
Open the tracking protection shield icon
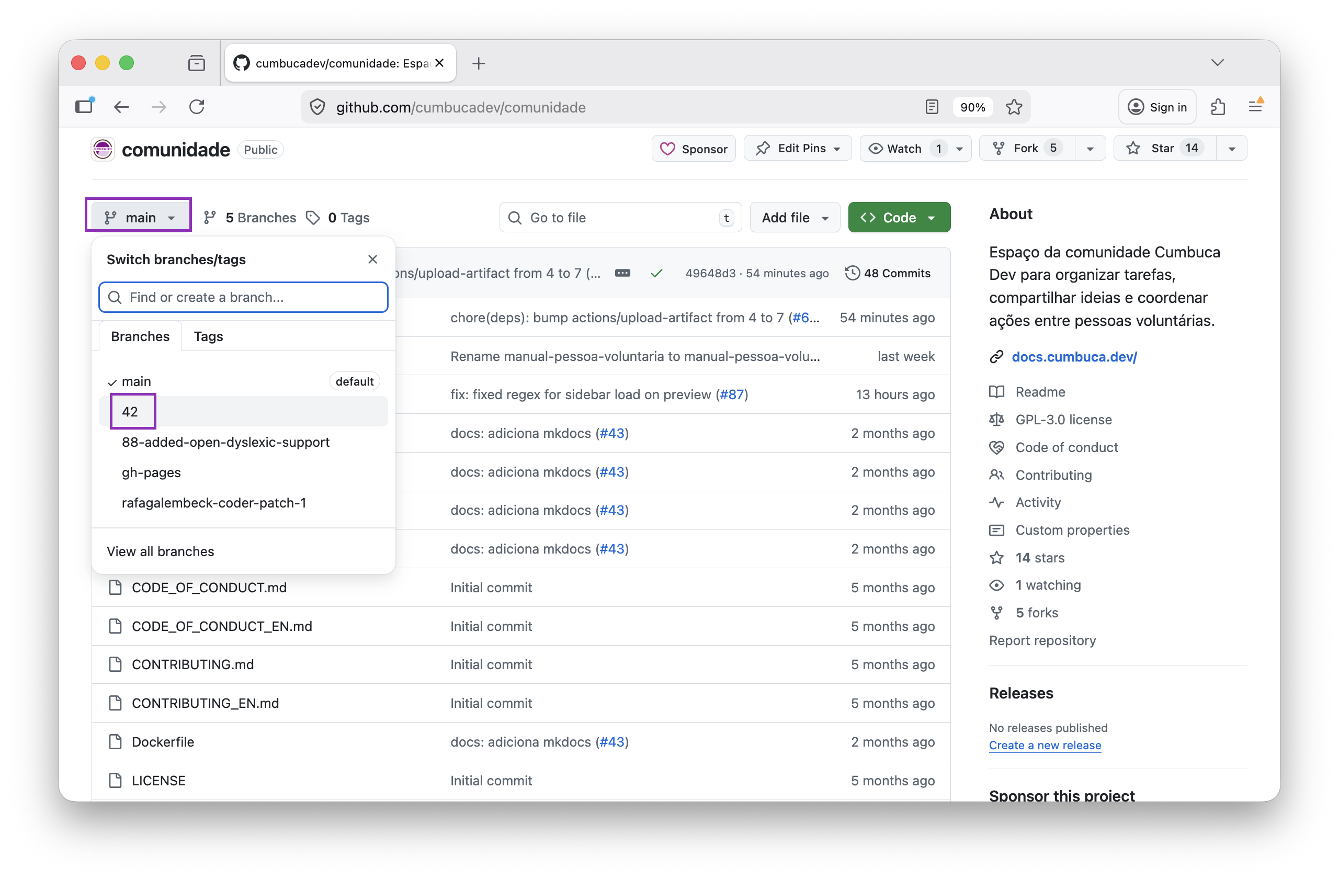click(318, 107)
